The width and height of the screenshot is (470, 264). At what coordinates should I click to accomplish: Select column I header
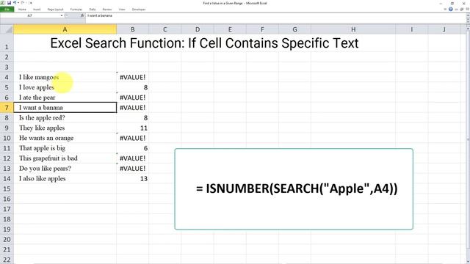coord(411,29)
